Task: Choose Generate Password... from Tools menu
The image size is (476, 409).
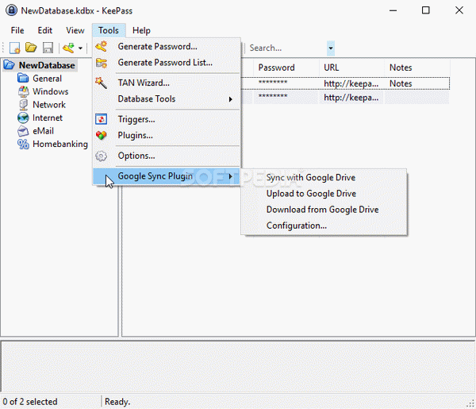Action: tap(167, 46)
